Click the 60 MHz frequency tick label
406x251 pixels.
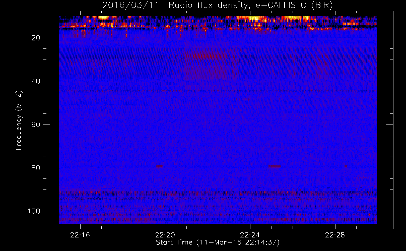pos(36,124)
